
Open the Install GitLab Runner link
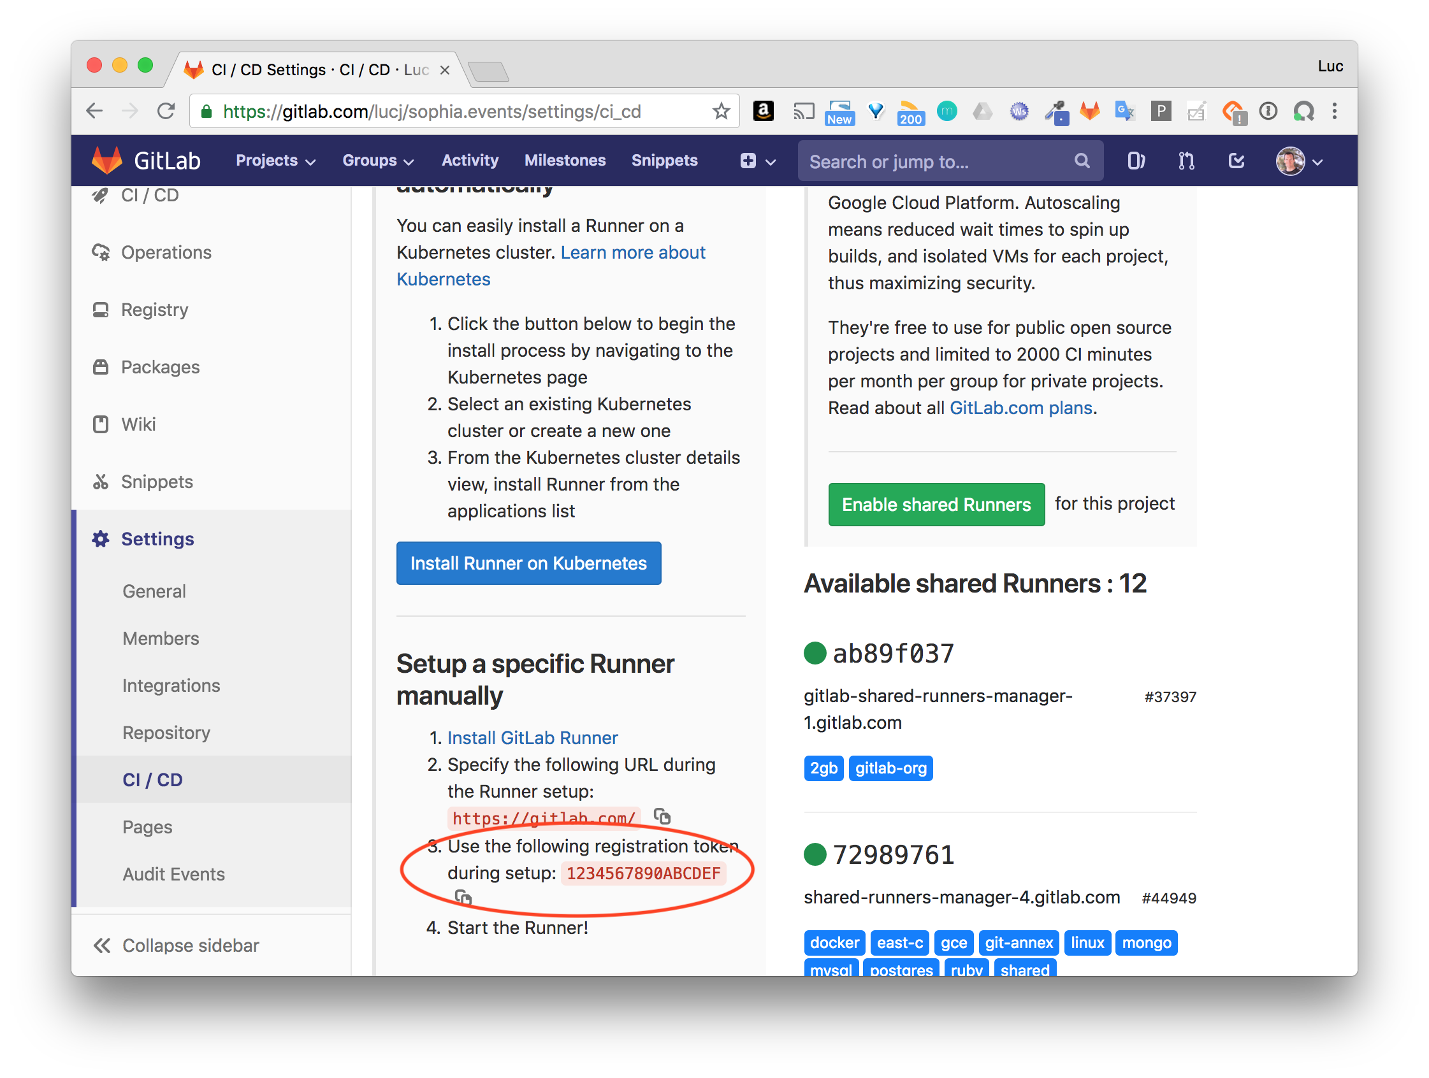coord(532,738)
